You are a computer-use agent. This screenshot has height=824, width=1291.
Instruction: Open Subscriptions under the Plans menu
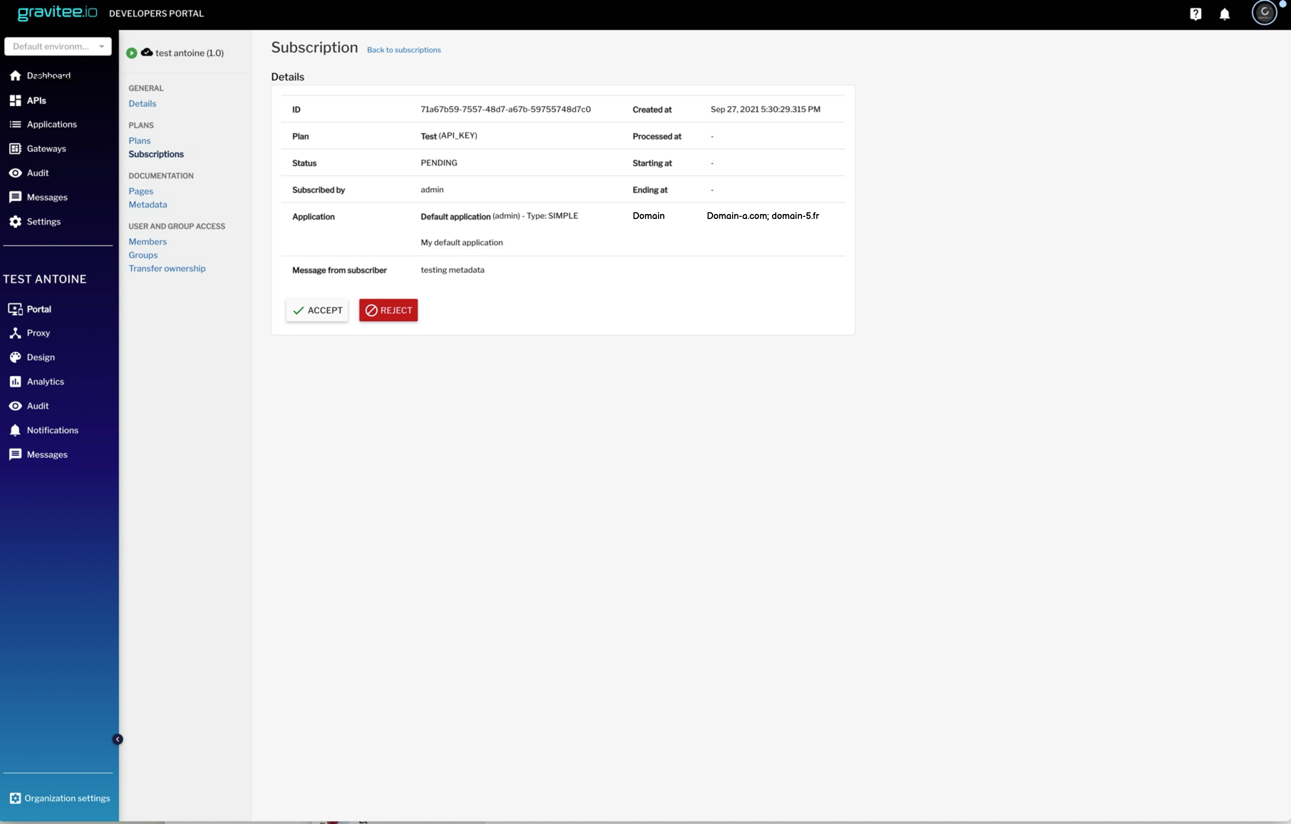pyautogui.click(x=156, y=154)
